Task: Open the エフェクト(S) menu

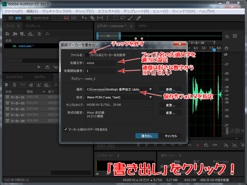Action: coord(108,11)
